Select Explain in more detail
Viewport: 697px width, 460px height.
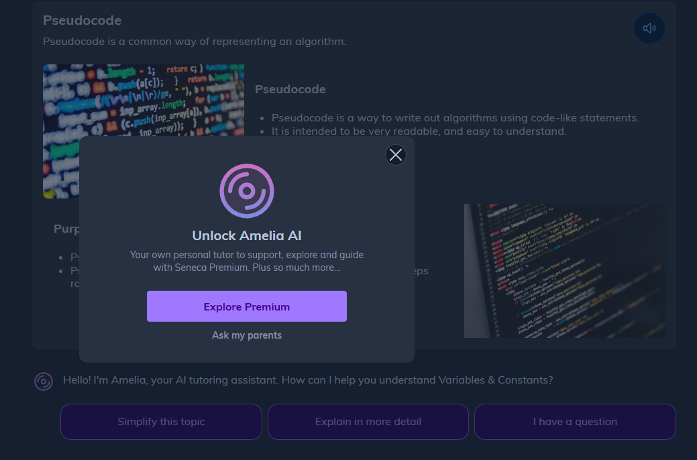368,422
